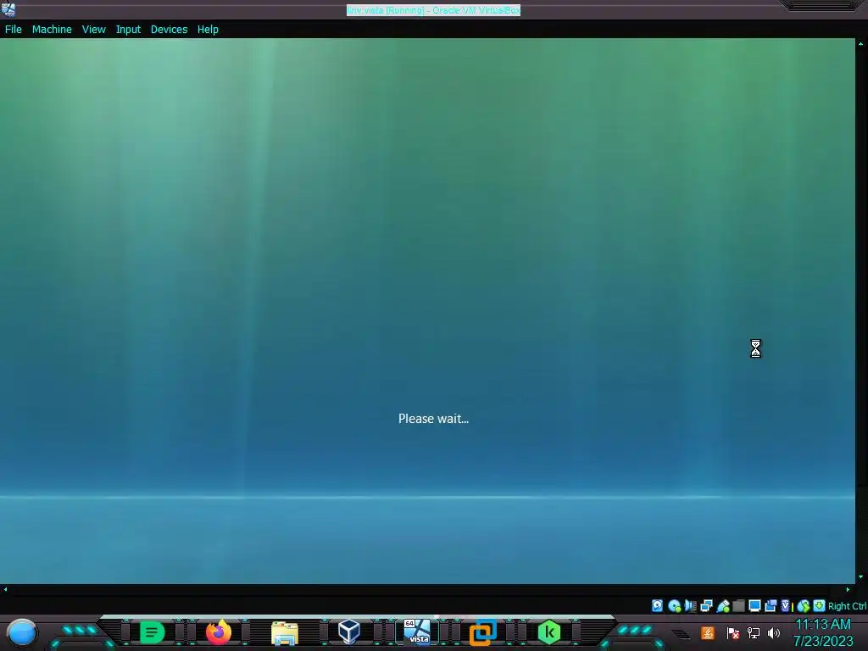Image resolution: width=868 pixels, height=651 pixels.
Task: Click the keyboard capture arrow icon
Action: pos(820,605)
